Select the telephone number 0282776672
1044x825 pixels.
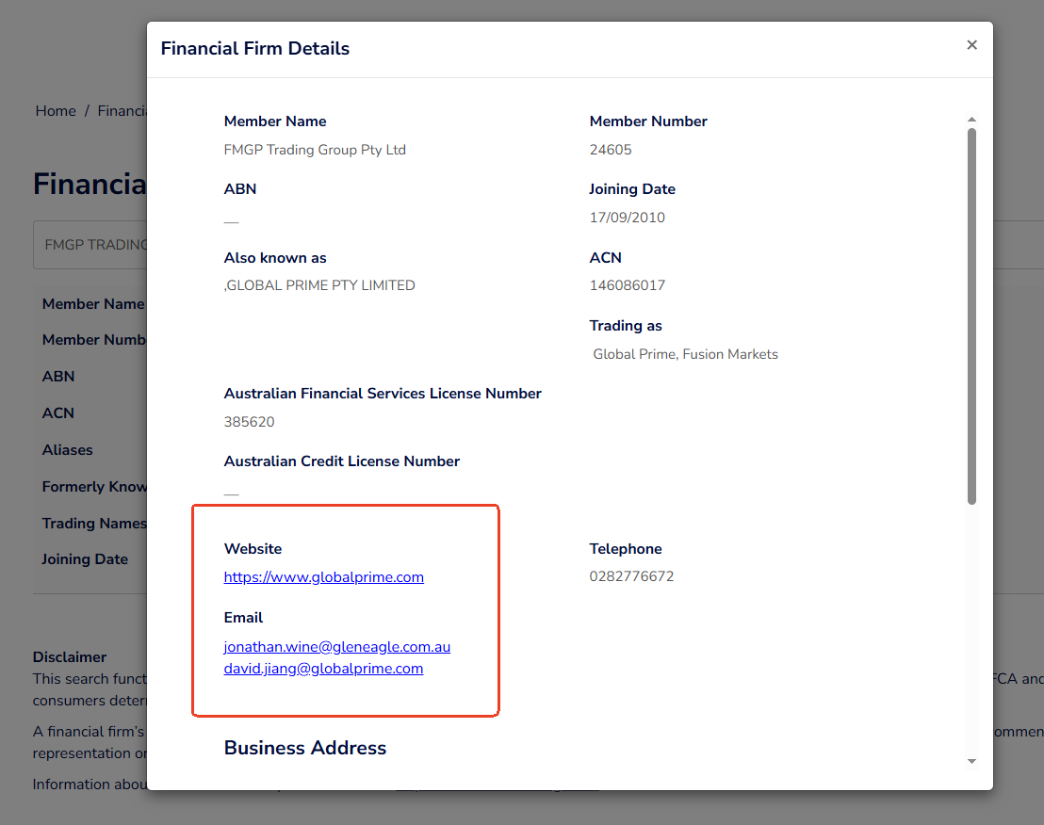coord(631,576)
